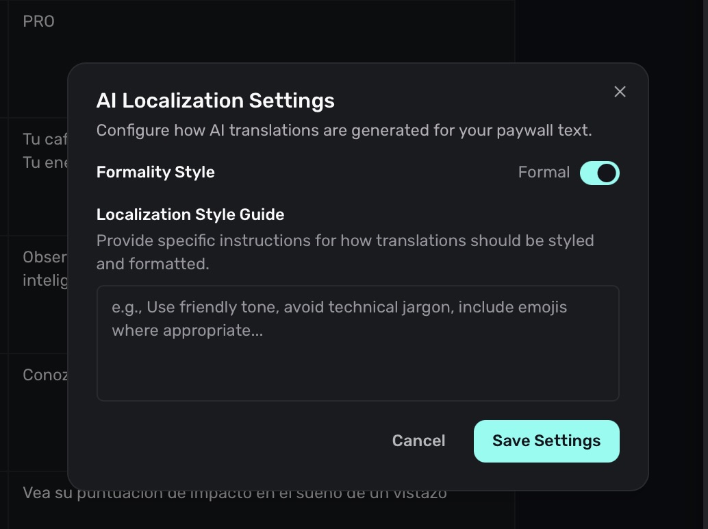Image resolution: width=708 pixels, height=529 pixels.
Task: Click the Localization Style Guide heading
Action: [190, 214]
